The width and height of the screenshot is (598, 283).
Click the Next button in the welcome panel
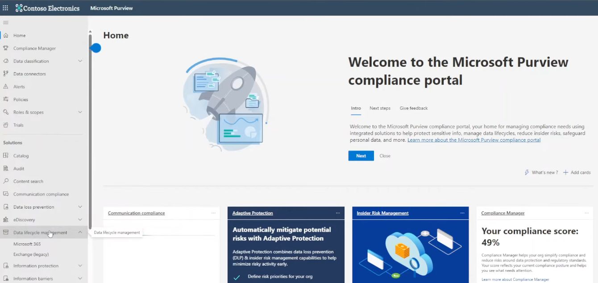[361, 156]
